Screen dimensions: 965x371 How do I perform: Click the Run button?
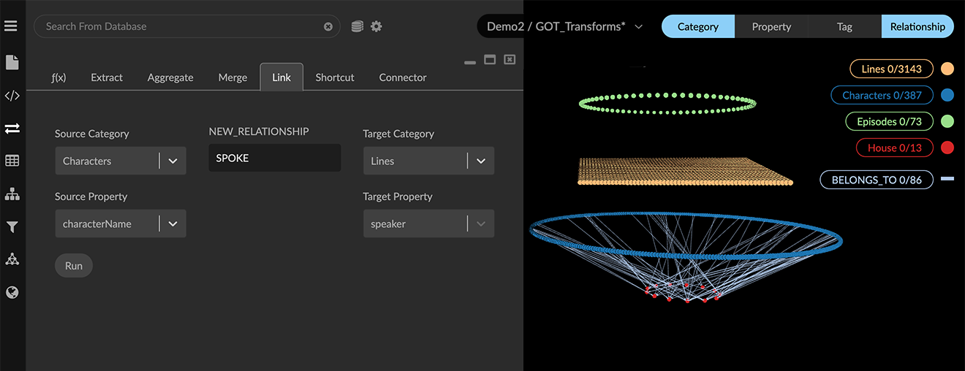[74, 266]
